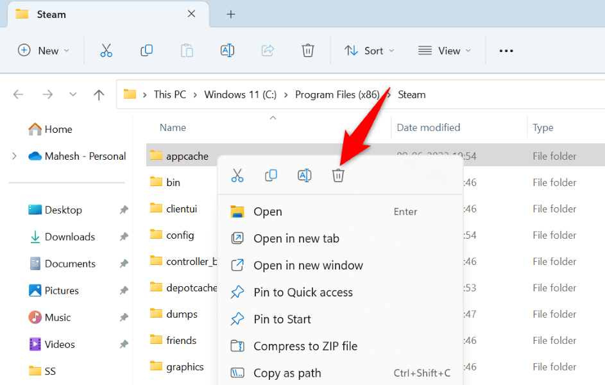Select the graphics folder
This screenshot has width=605, height=385.
click(x=176, y=367)
